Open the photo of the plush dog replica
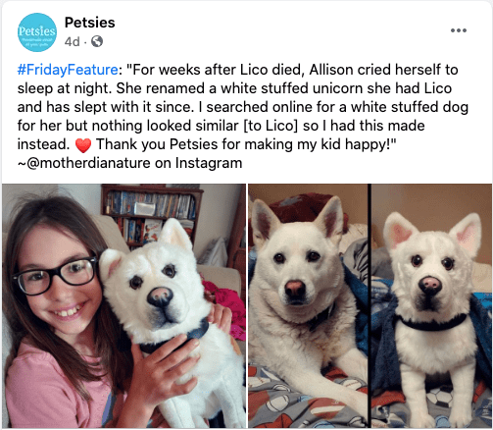493x430 pixels. pyautogui.click(x=431, y=306)
